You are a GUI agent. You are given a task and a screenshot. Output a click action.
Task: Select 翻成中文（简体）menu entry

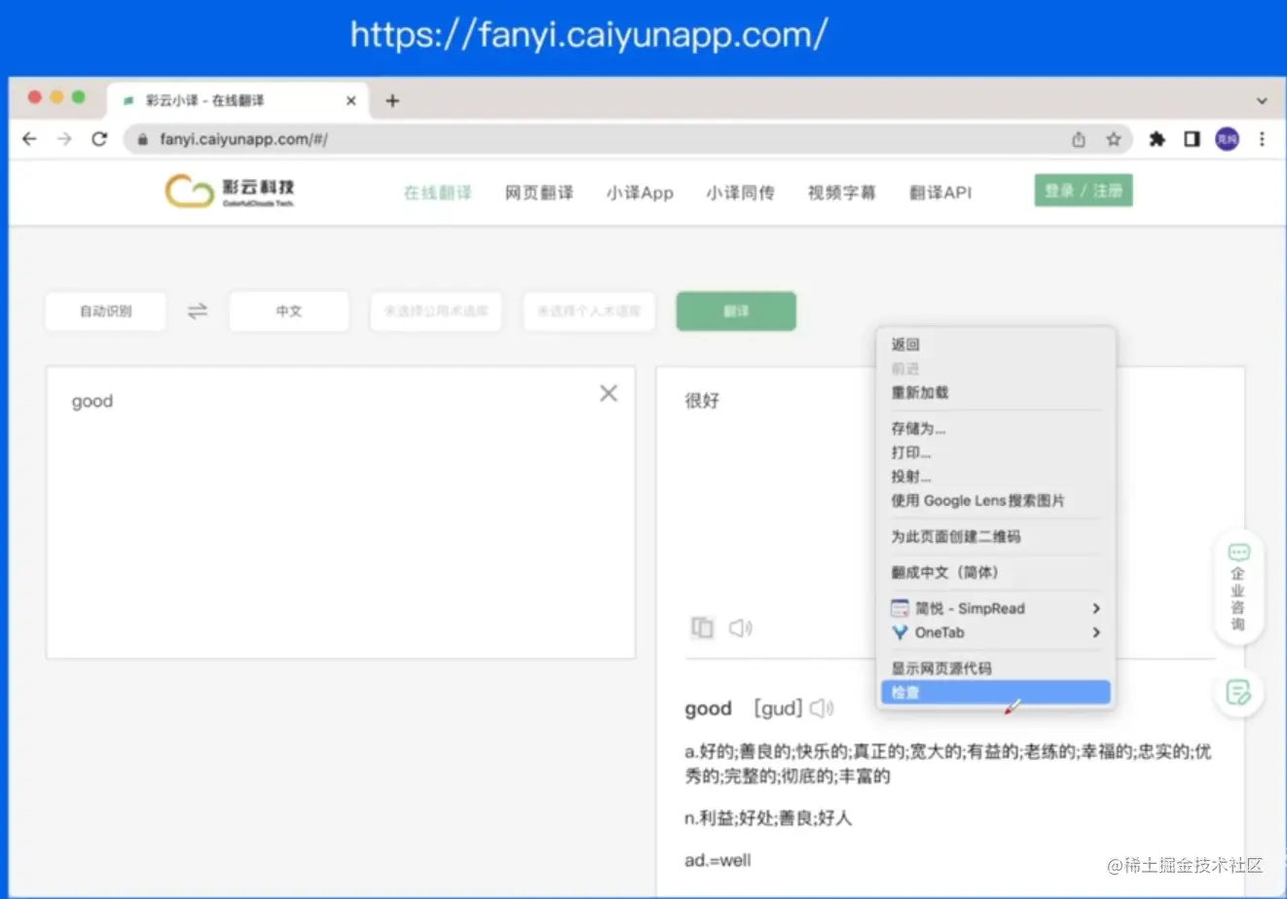(996, 572)
